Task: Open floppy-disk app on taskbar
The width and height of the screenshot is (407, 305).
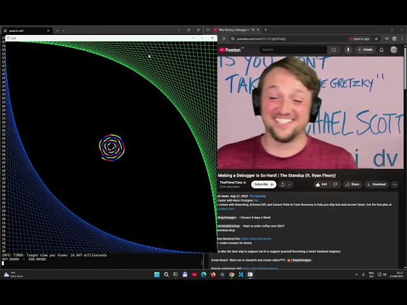Action: (185, 274)
